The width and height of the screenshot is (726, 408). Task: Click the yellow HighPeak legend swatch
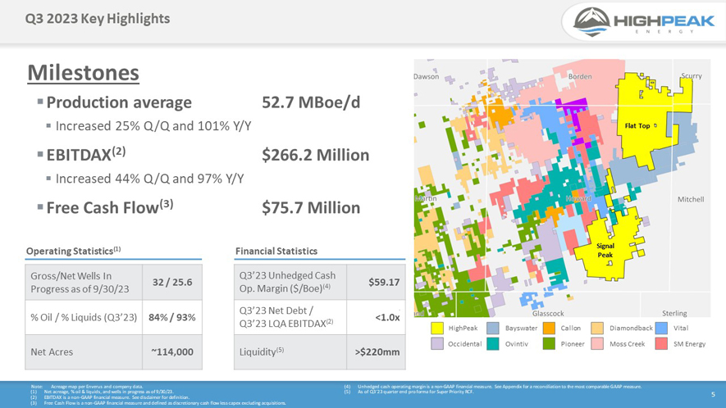point(437,328)
